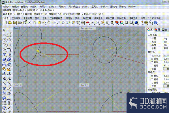169x113 pixels.
Task: Switch to the 5.0 的新功能 toolbar tab
Action: [x=154, y=18]
